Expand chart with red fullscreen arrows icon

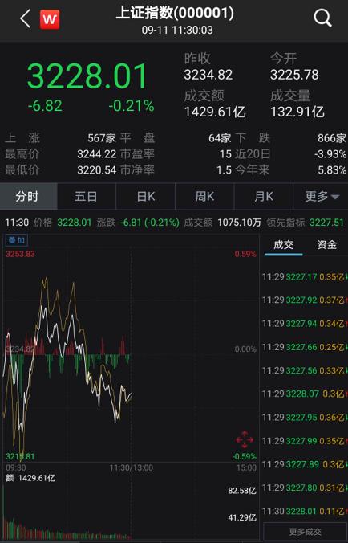pos(245,439)
